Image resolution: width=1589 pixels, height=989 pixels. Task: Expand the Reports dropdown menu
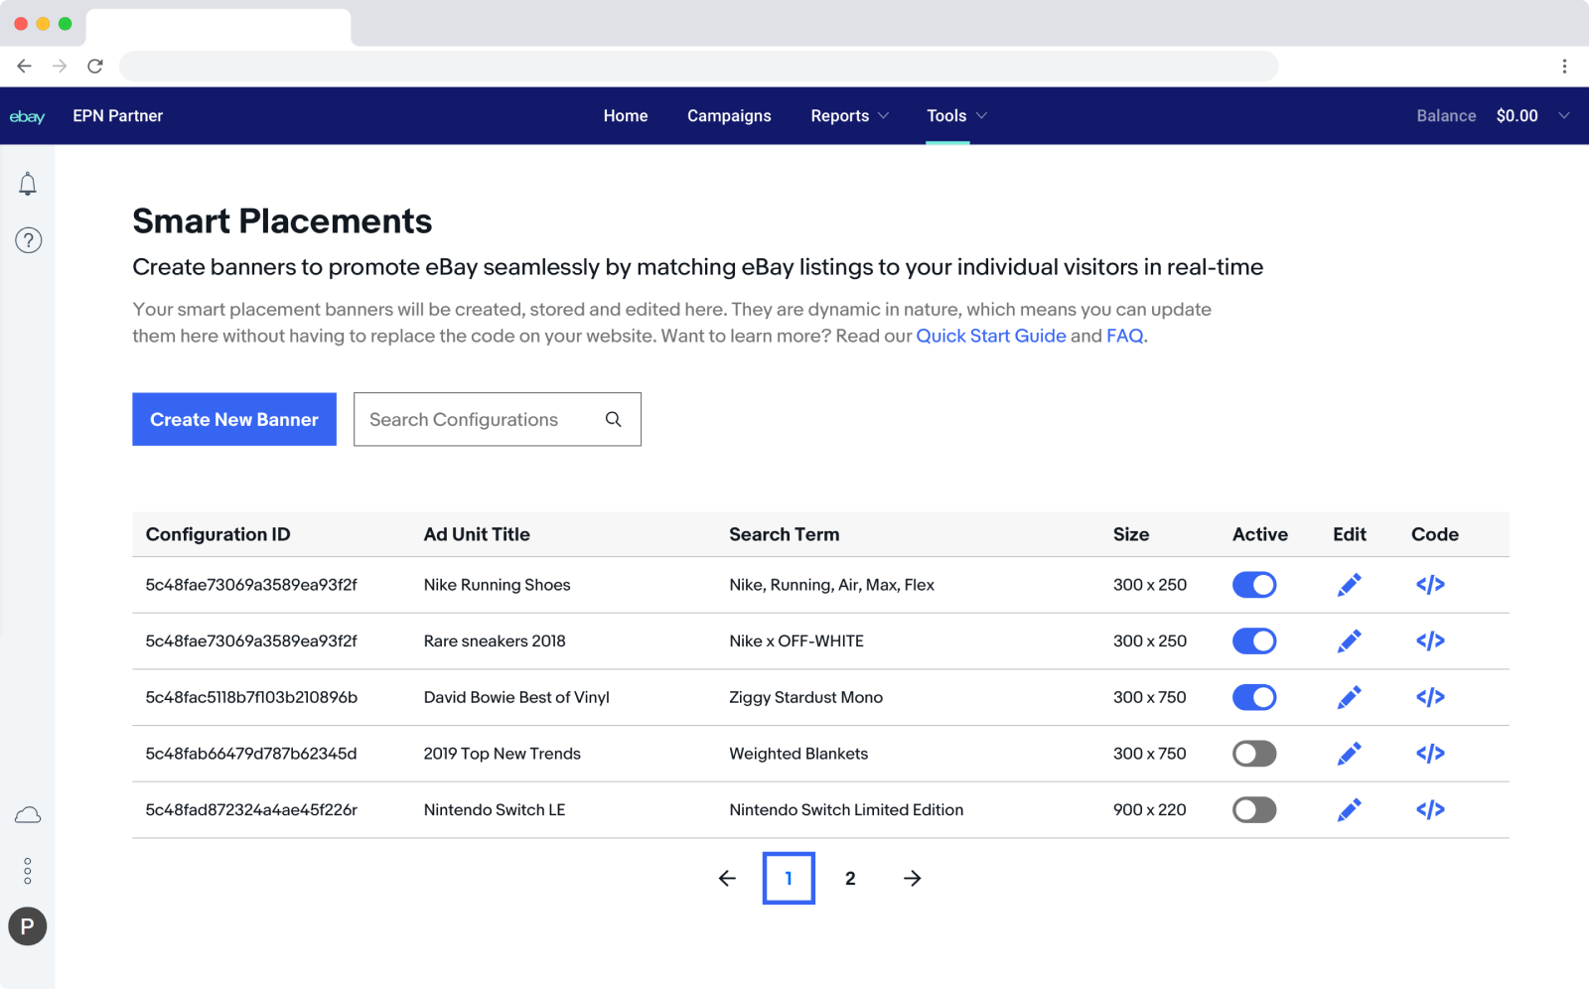point(849,116)
